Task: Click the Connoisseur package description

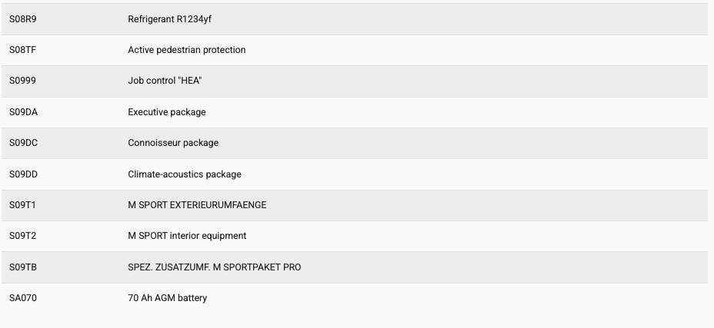Action: point(173,143)
